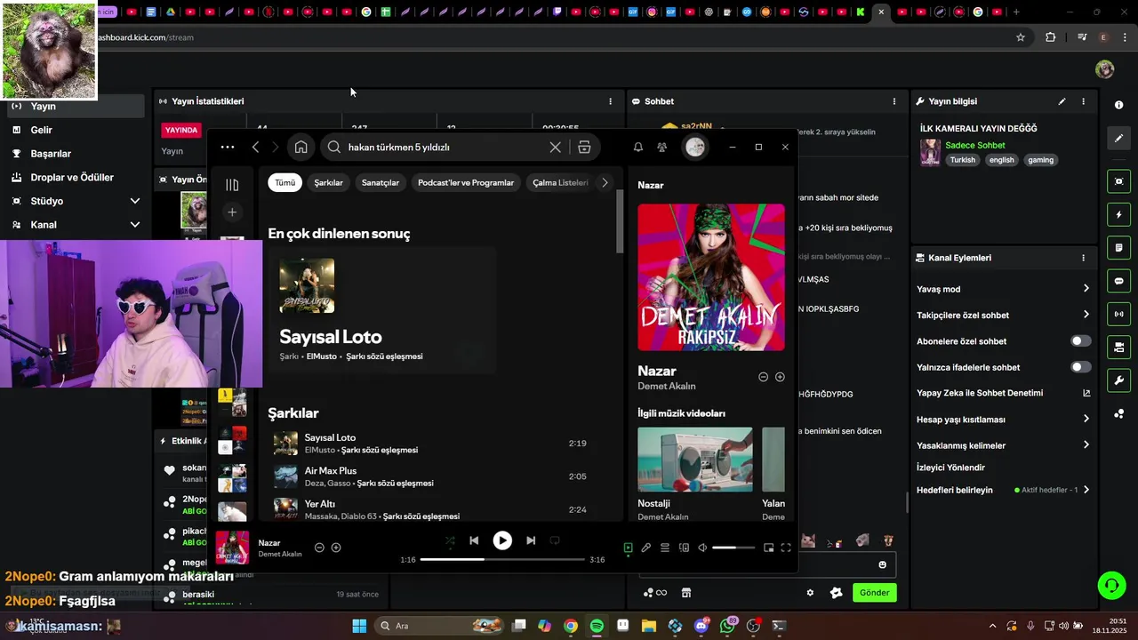The height and width of the screenshot is (640, 1138).
Task: Toggle Now Playing view button
Action: (x=628, y=548)
